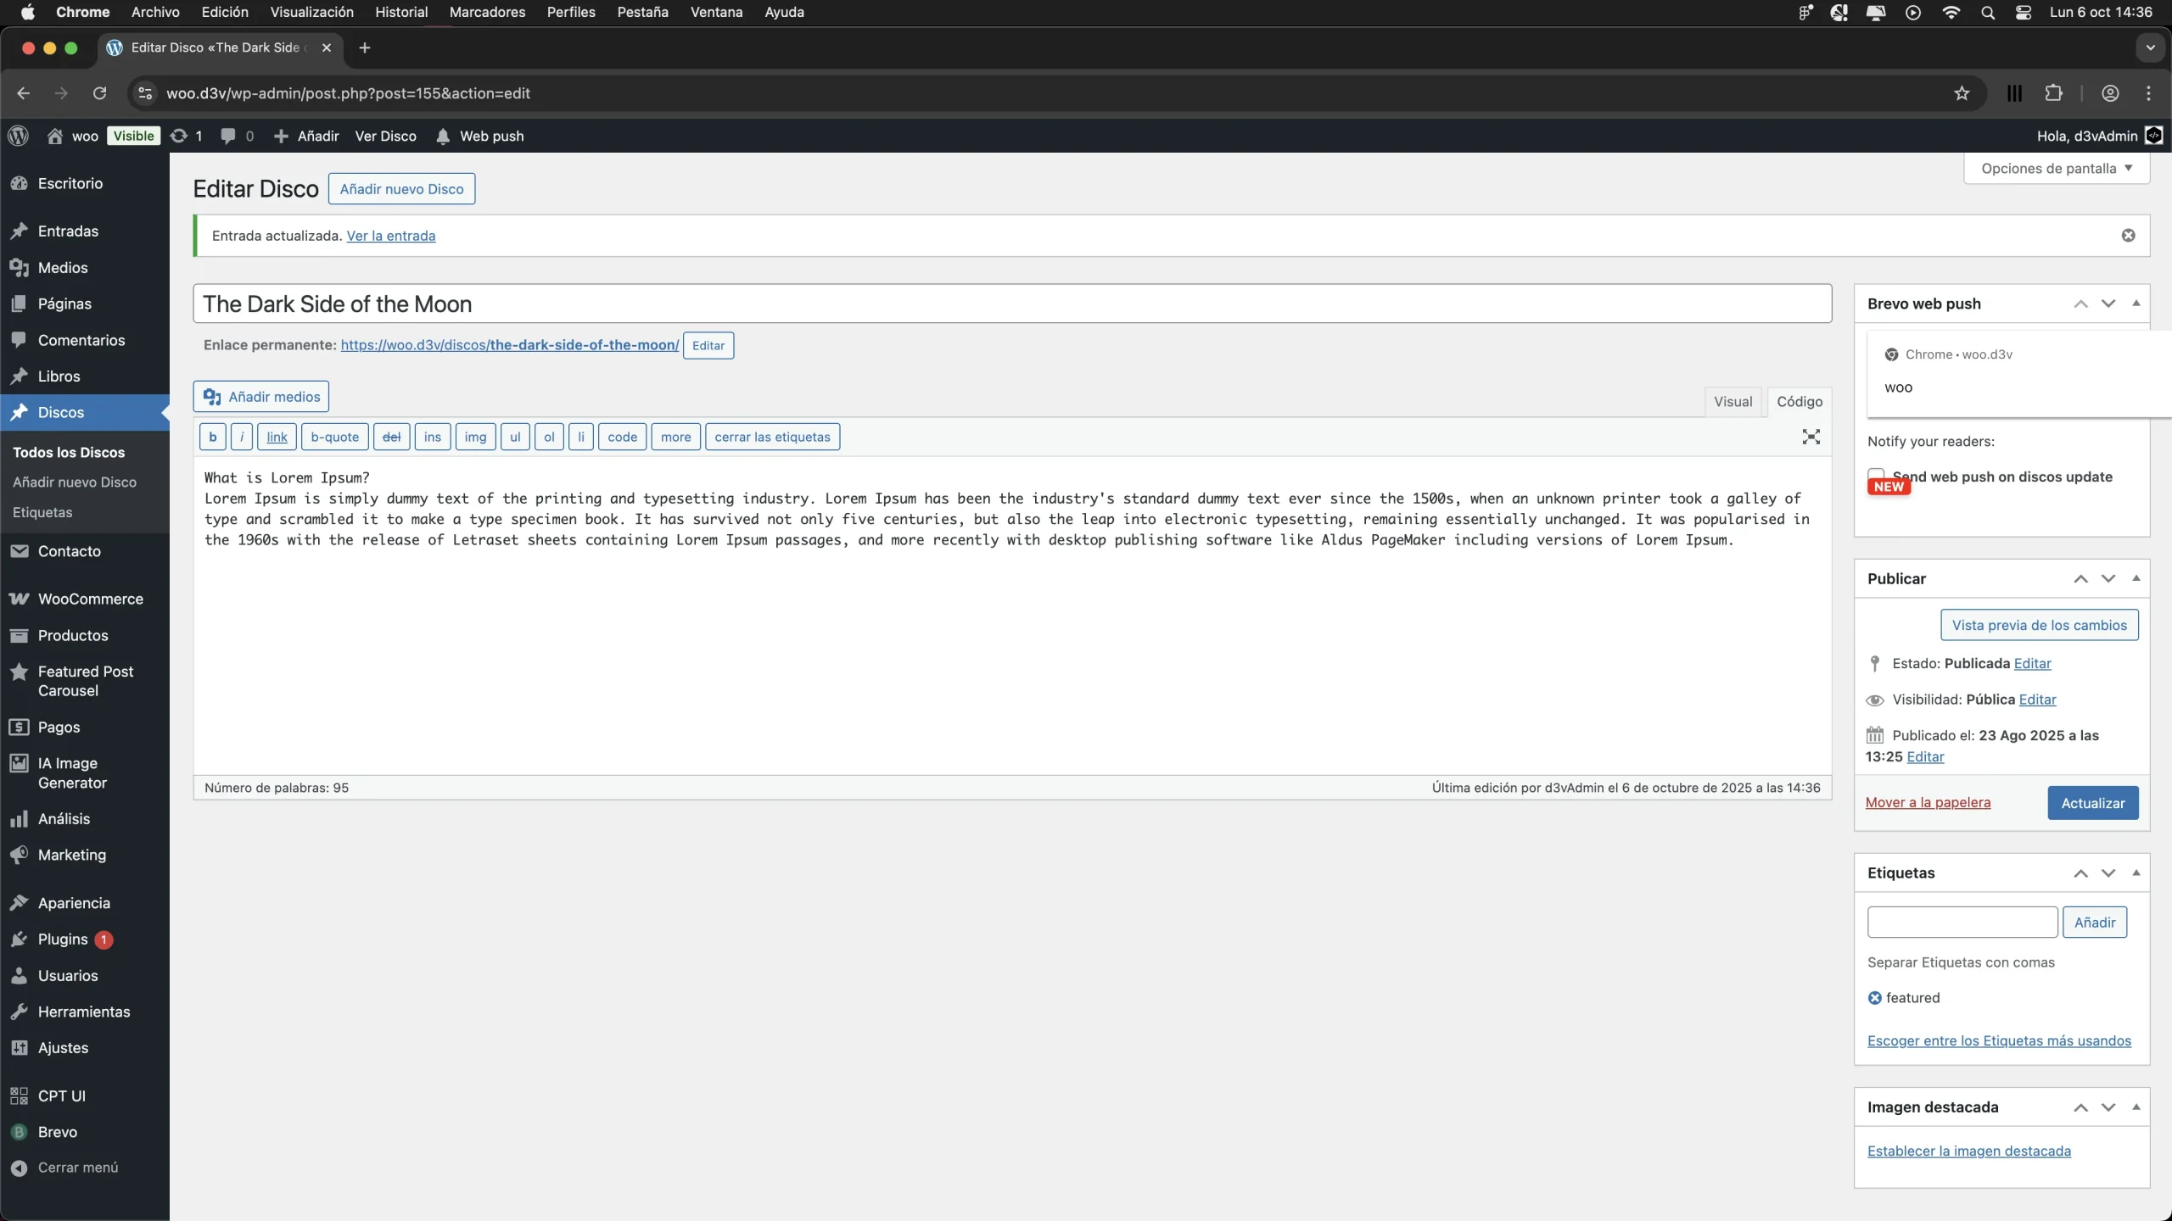The height and width of the screenshot is (1221, 2172).
Task: Click 'cerrar las etiquetas' toolbar button
Action: (772, 437)
